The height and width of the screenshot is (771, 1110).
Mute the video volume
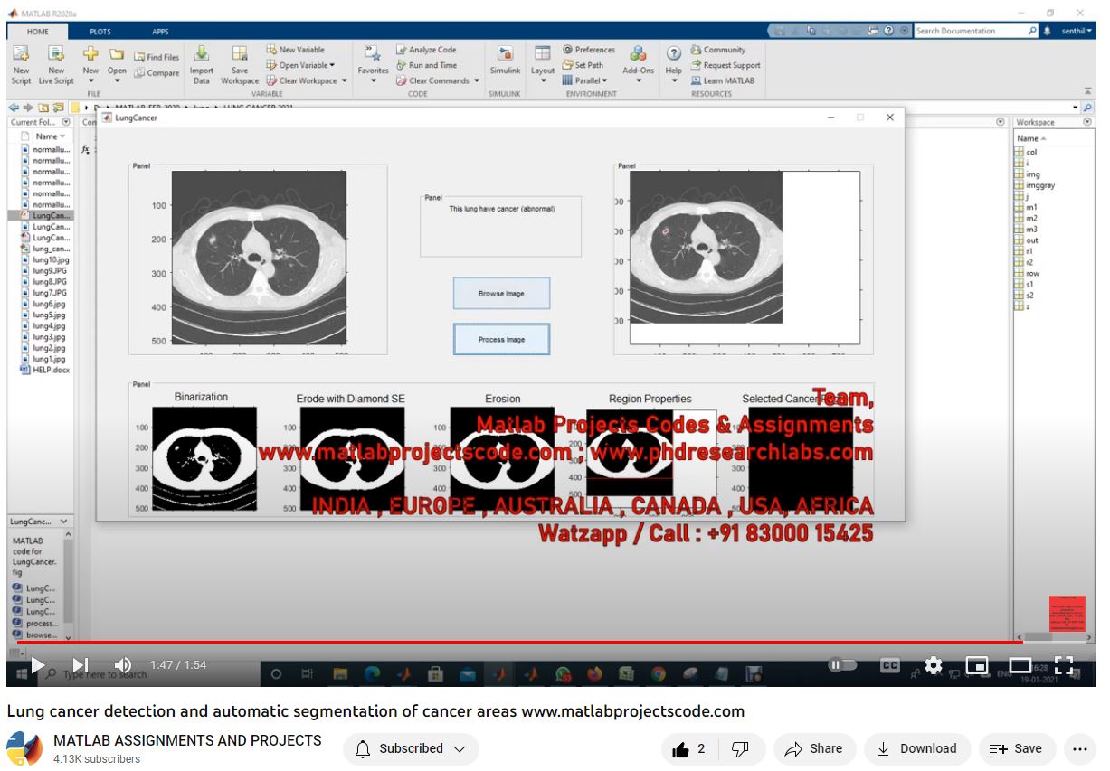pos(123,665)
